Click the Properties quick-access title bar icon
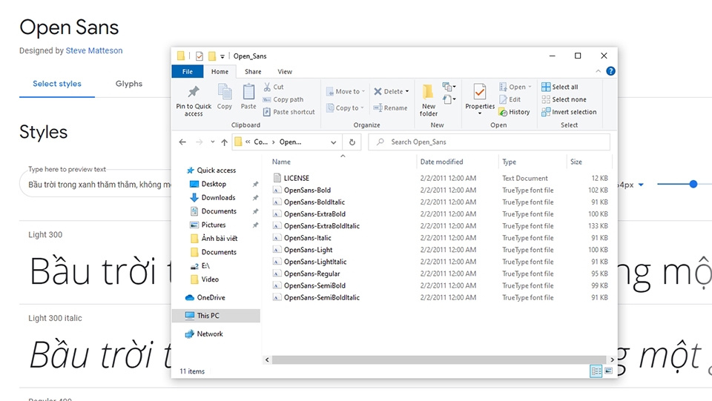 click(200, 56)
